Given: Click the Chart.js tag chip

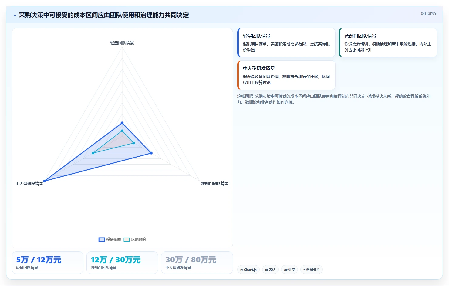Looking at the screenshot, I should click(x=248, y=270).
